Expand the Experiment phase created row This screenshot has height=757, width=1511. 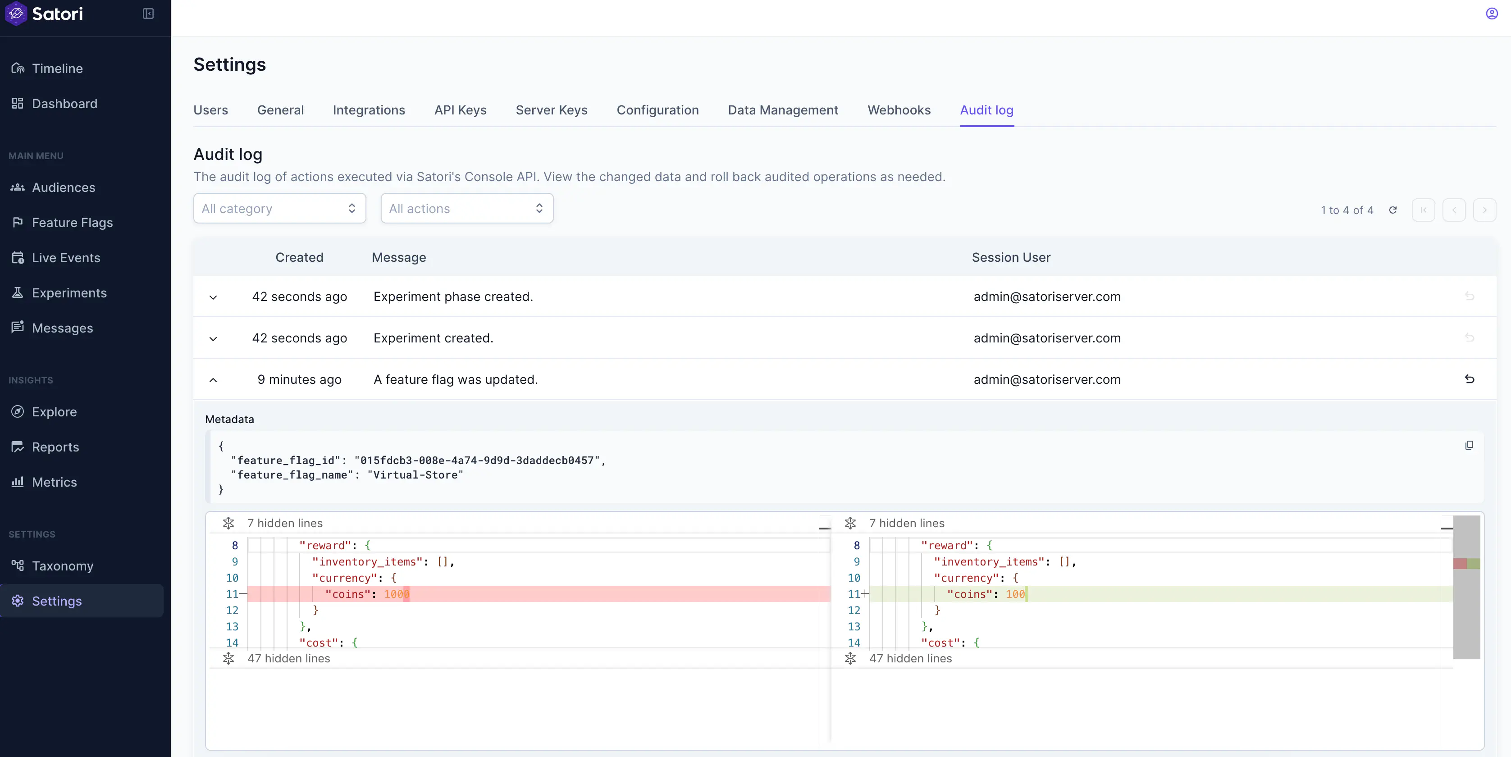[x=213, y=297]
